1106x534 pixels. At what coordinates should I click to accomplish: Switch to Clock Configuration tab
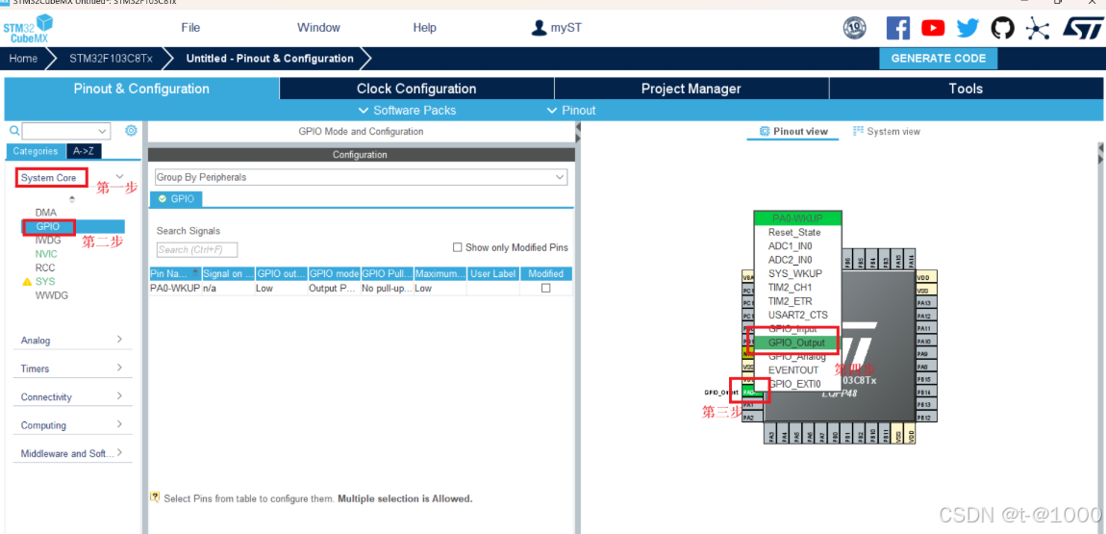[416, 89]
